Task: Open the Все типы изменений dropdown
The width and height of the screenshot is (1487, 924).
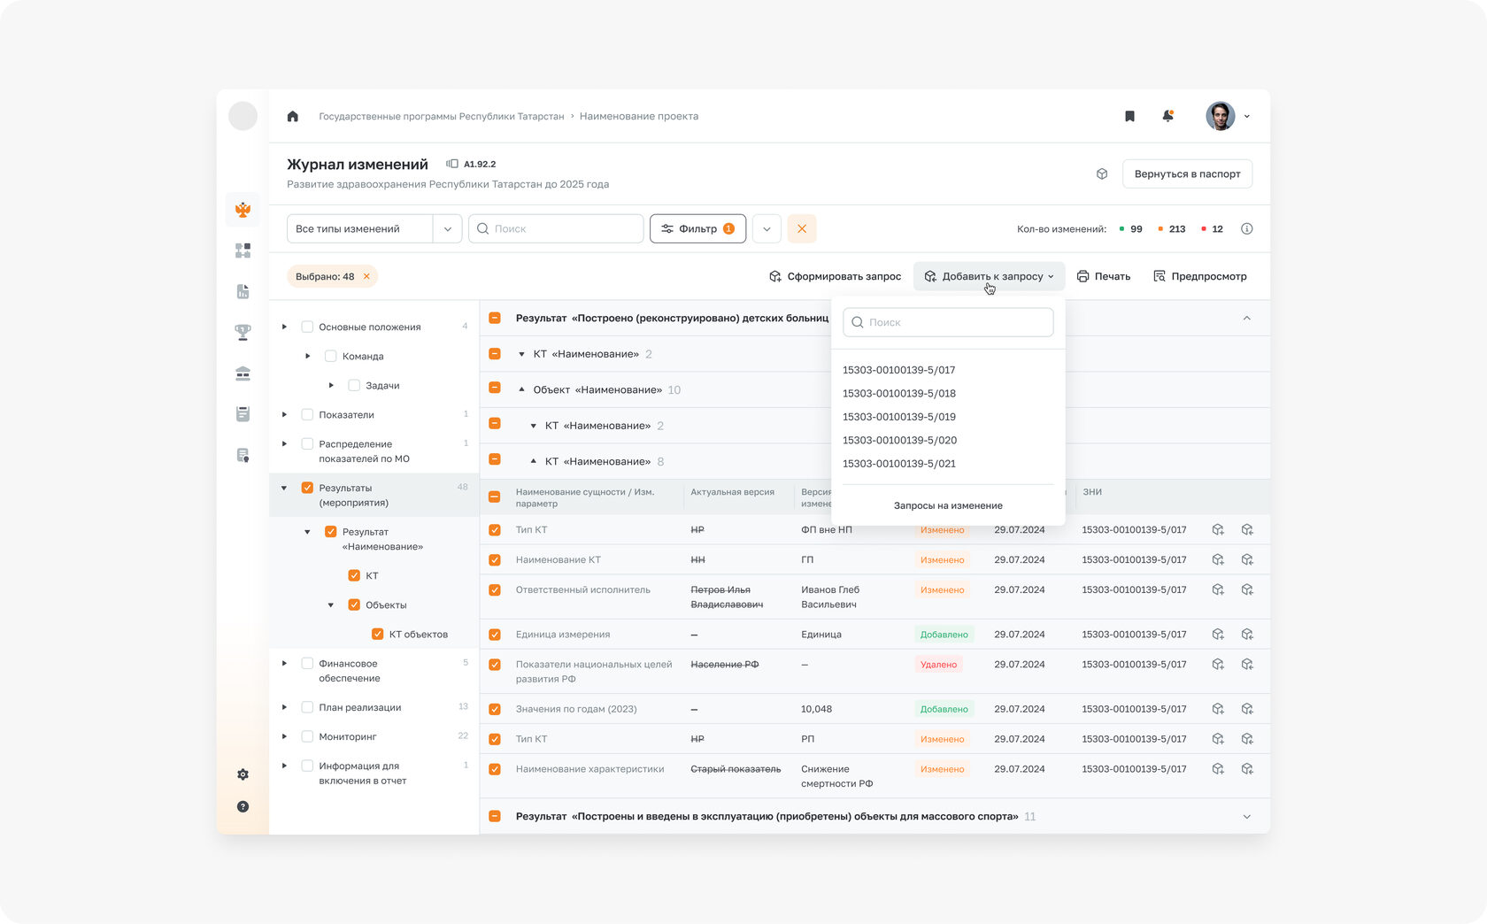Action: [x=374, y=228]
